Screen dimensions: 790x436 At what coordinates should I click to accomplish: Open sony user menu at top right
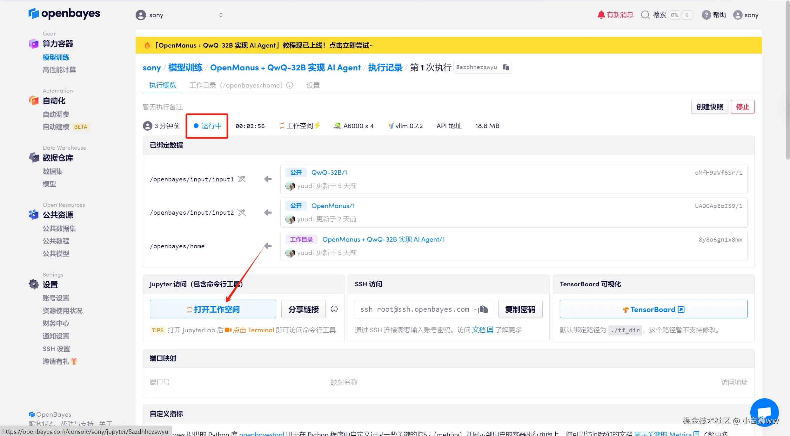746,15
